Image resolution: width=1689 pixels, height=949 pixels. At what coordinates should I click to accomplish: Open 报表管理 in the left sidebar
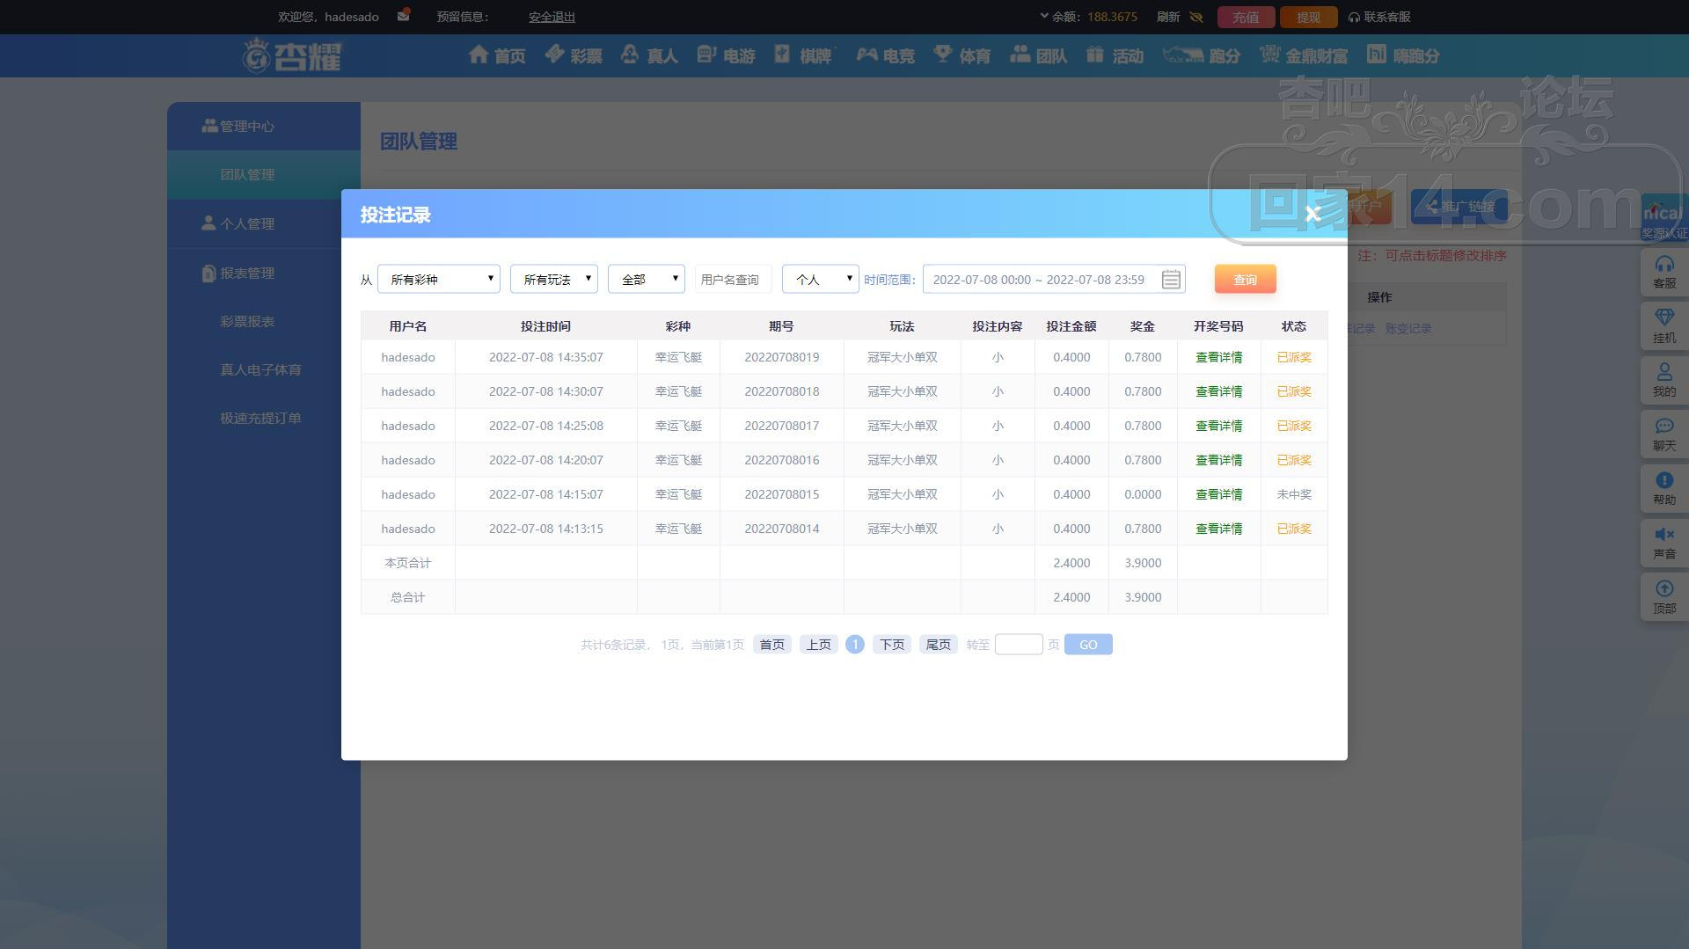[264, 273]
